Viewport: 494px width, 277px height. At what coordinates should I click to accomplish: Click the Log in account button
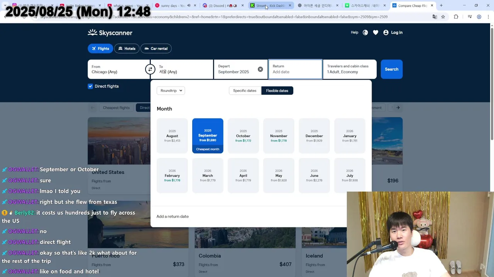(x=393, y=33)
